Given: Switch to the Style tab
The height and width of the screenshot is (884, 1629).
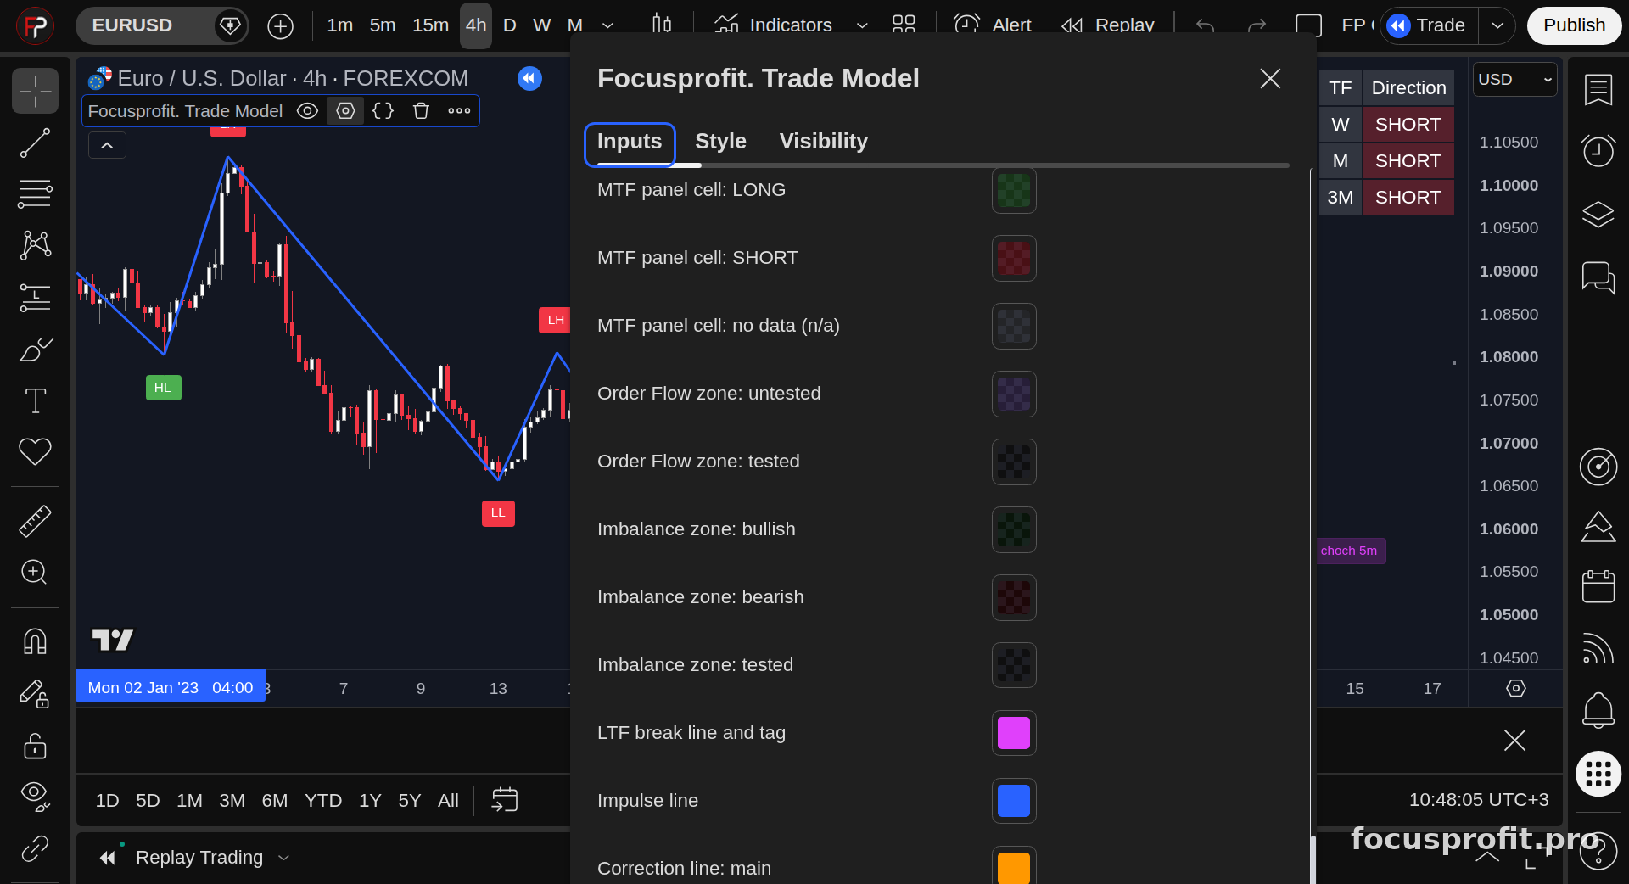Looking at the screenshot, I should 720,141.
